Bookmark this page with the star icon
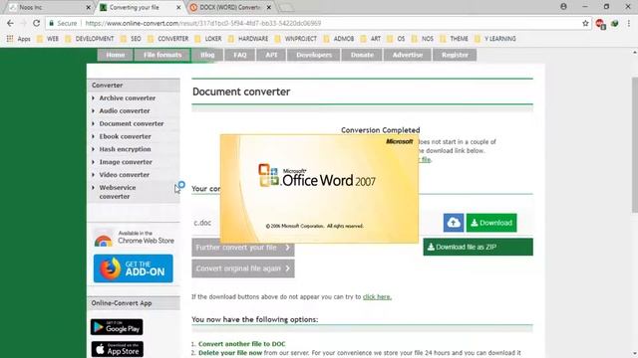 point(585,23)
